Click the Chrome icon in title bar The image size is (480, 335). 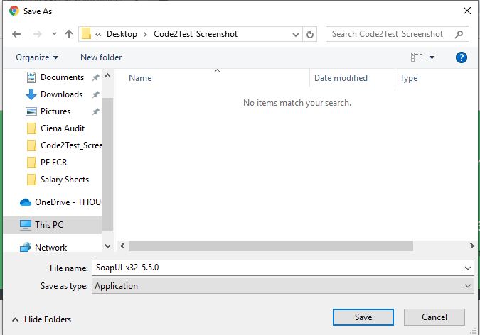(x=14, y=11)
